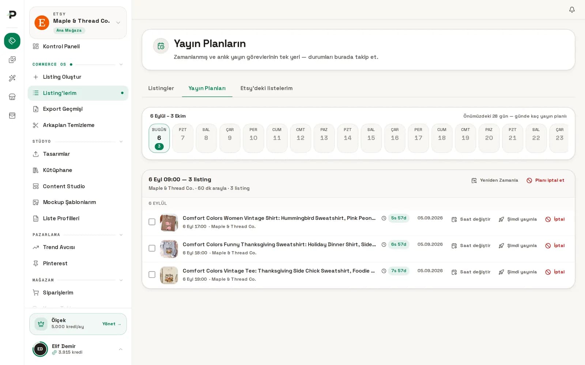
Task: Open the storefront rail icon
Action: click(x=12, y=97)
